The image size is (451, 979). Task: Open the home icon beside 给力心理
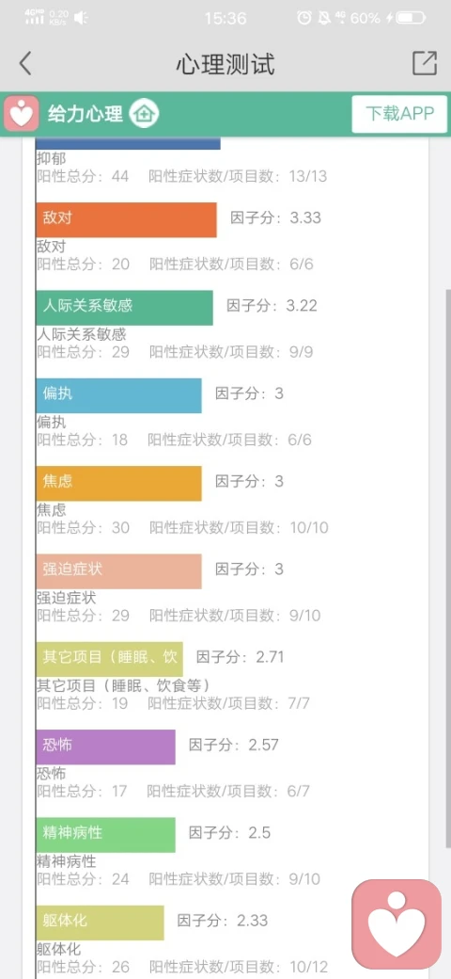pos(144,114)
